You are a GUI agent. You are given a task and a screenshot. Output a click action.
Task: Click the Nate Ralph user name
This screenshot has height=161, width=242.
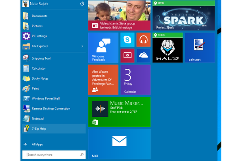[39, 4]
